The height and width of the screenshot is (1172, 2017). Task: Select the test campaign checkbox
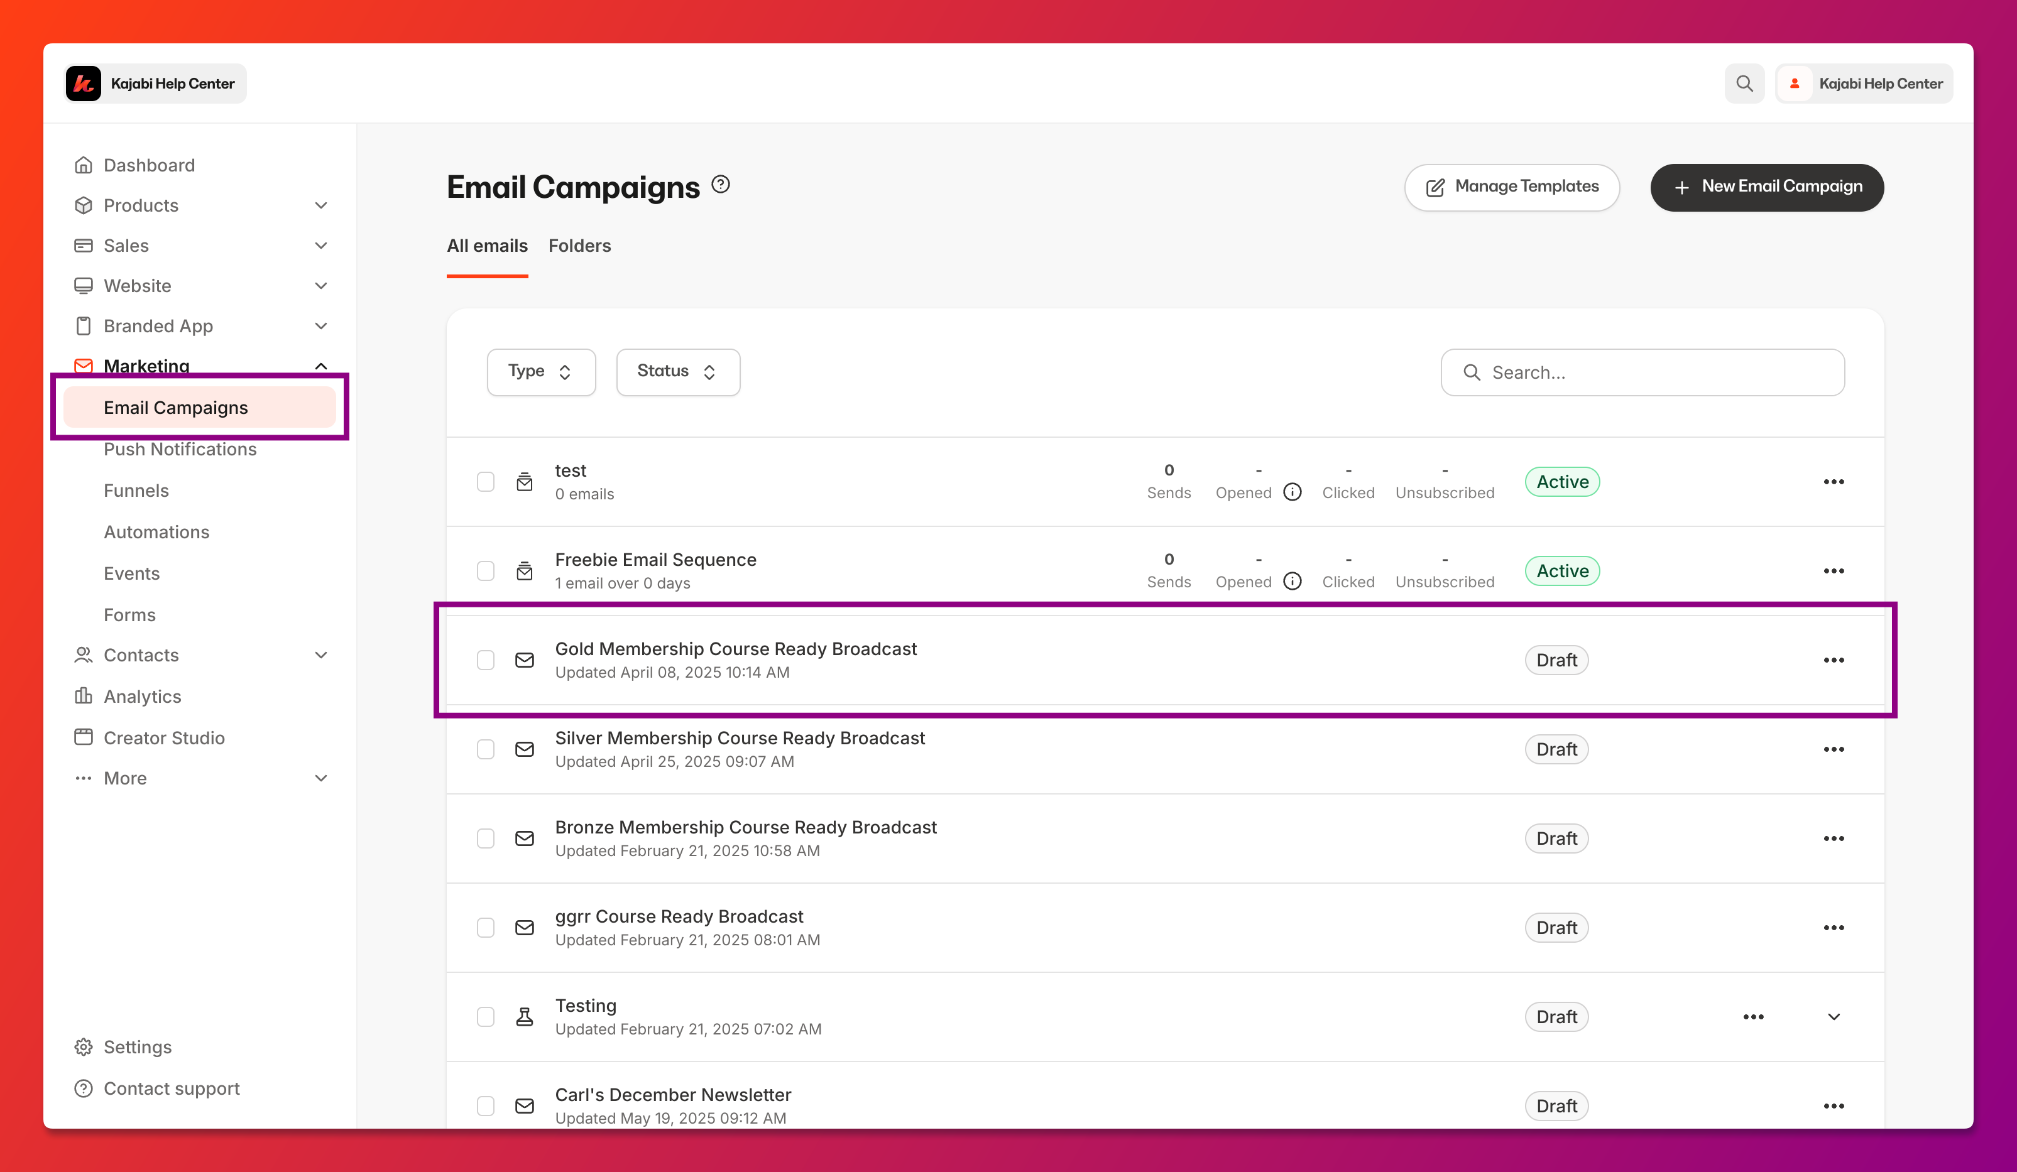485,482
